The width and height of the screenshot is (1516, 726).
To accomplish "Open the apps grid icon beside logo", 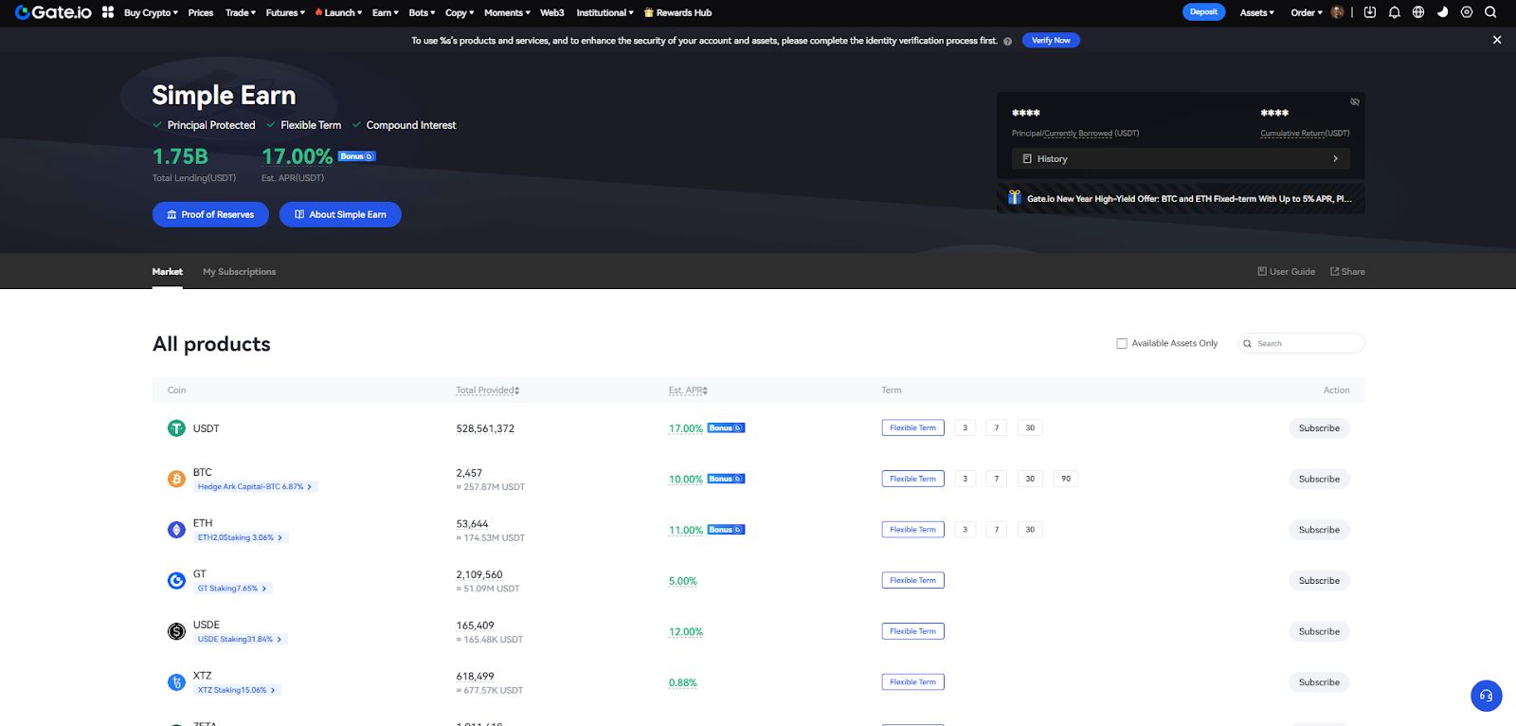I will coord(108,12).
